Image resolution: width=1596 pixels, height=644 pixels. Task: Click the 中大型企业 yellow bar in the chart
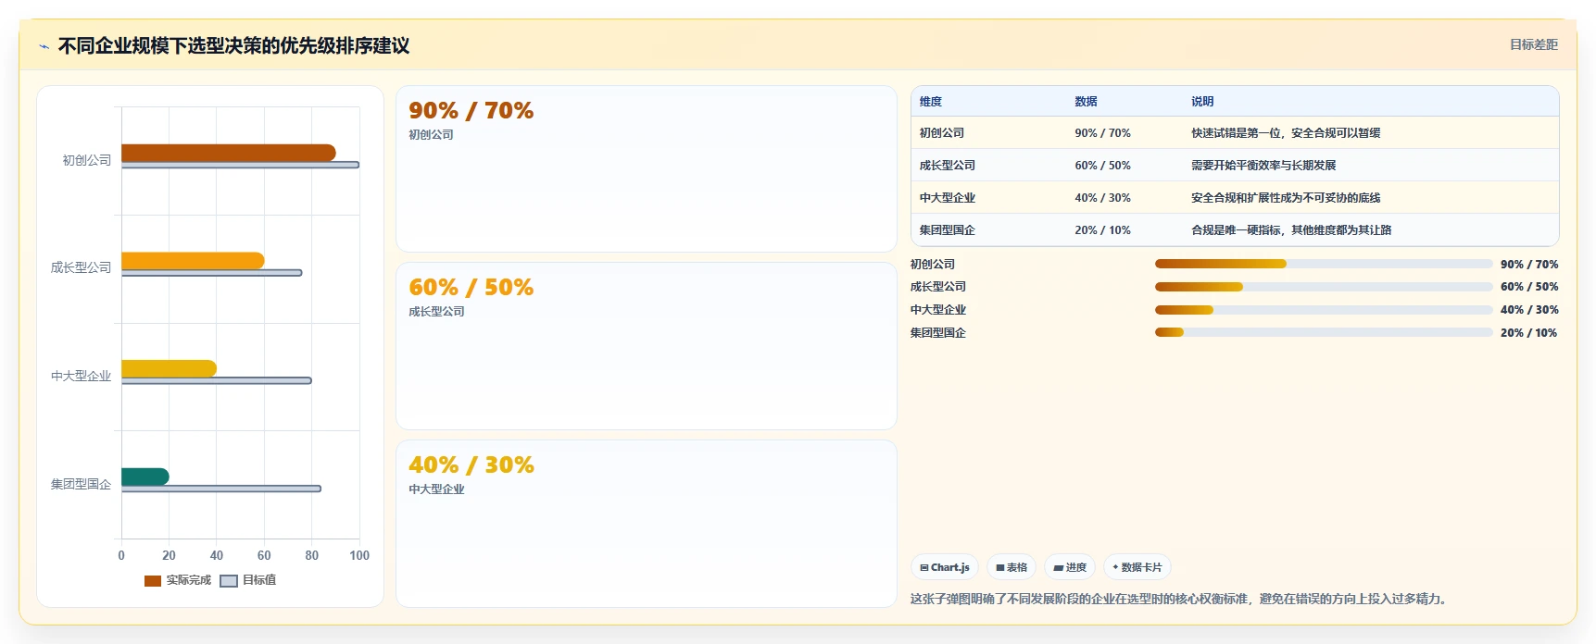tap(169, 368)
